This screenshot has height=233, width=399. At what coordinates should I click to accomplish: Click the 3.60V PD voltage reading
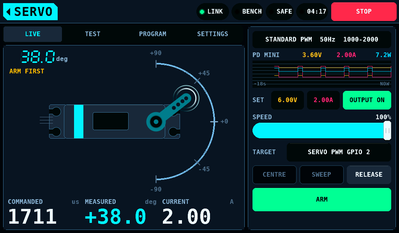coord(312,55)
